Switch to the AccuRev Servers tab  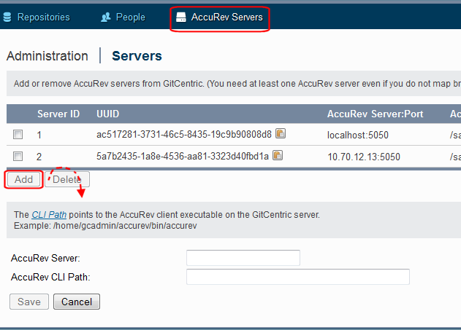click(x=220, y=17)
